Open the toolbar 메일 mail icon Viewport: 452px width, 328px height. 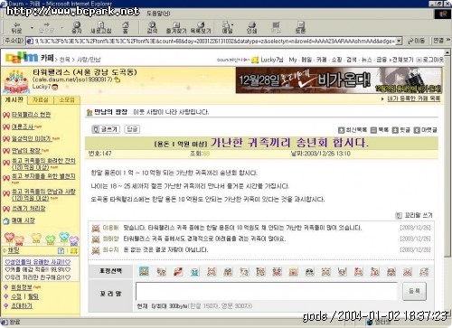pyautogui.click(x=227, y=27)
